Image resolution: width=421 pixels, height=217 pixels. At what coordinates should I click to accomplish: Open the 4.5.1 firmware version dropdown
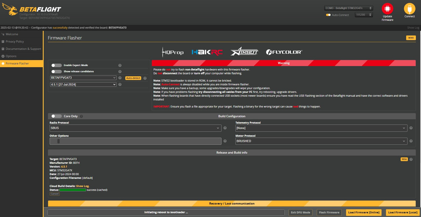pyautogui.click(x=84, y=84)
